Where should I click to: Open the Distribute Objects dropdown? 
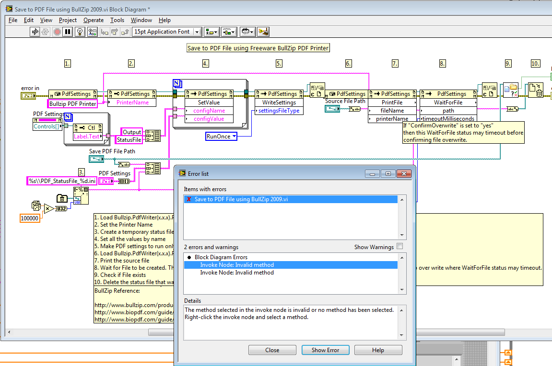(x=229, y=32)
